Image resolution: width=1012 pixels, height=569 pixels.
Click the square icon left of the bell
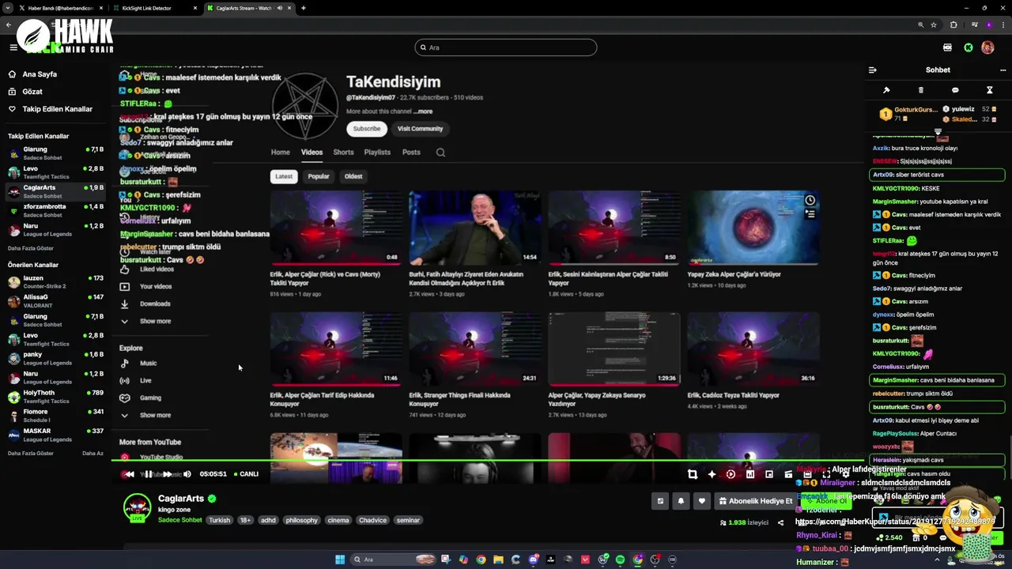[x=660, y=501]
